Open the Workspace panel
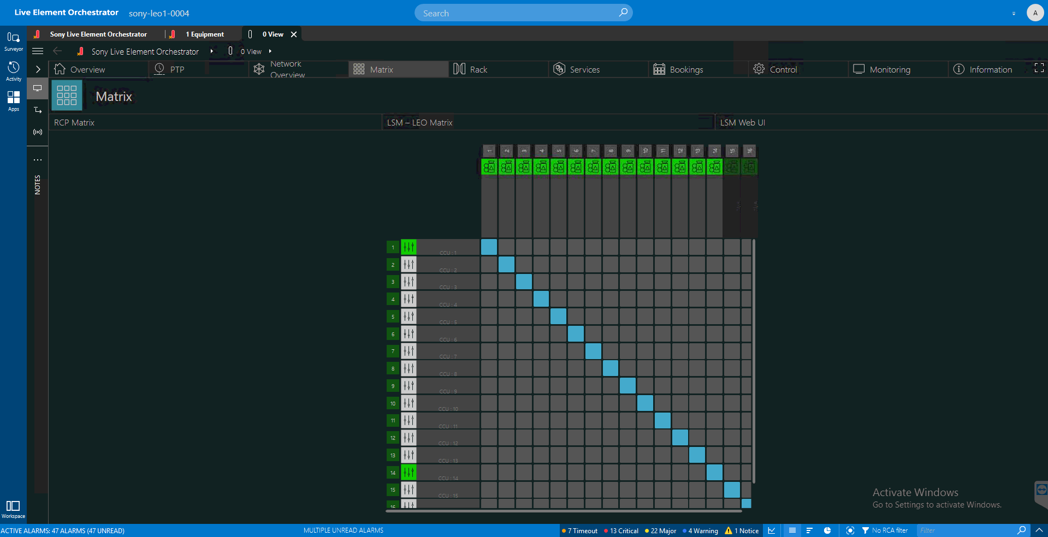The image size is (1048, 537). coord(13,509)
